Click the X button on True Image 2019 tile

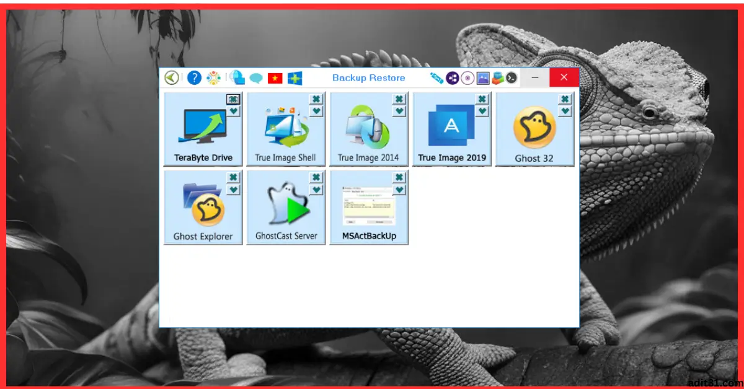(482, 99)
